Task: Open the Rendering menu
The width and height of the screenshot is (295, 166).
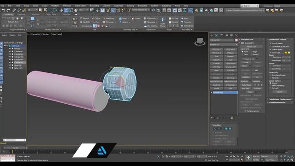Action: click(x=94, y=6)
